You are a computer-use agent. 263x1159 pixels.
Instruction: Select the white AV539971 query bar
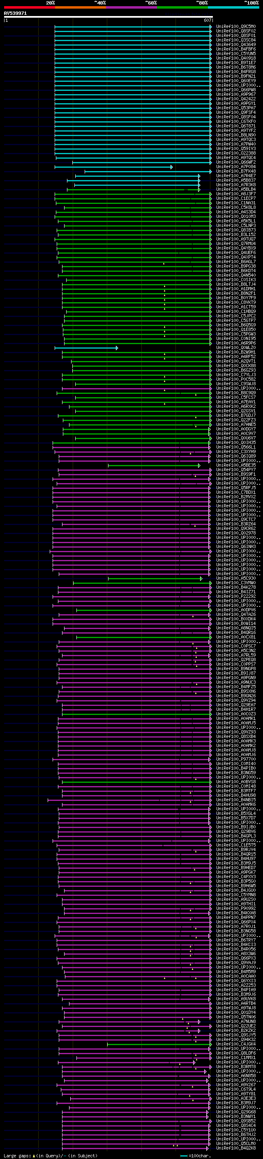pos(108,17)
